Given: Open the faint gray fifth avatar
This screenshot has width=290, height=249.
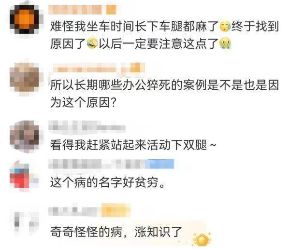Looking at the screenshot, I should click(25, 220).
